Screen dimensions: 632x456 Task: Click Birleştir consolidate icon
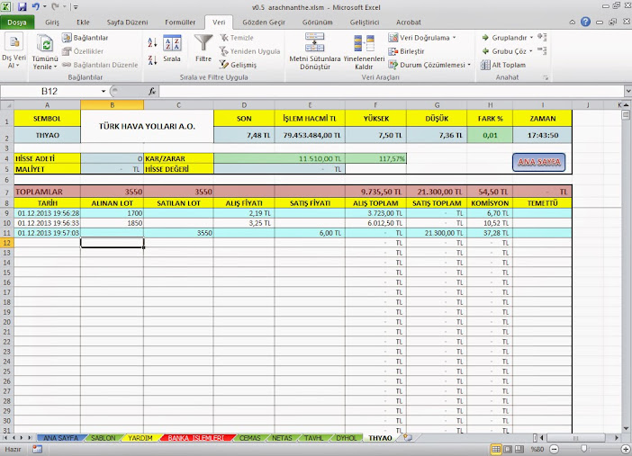point(393,51)
